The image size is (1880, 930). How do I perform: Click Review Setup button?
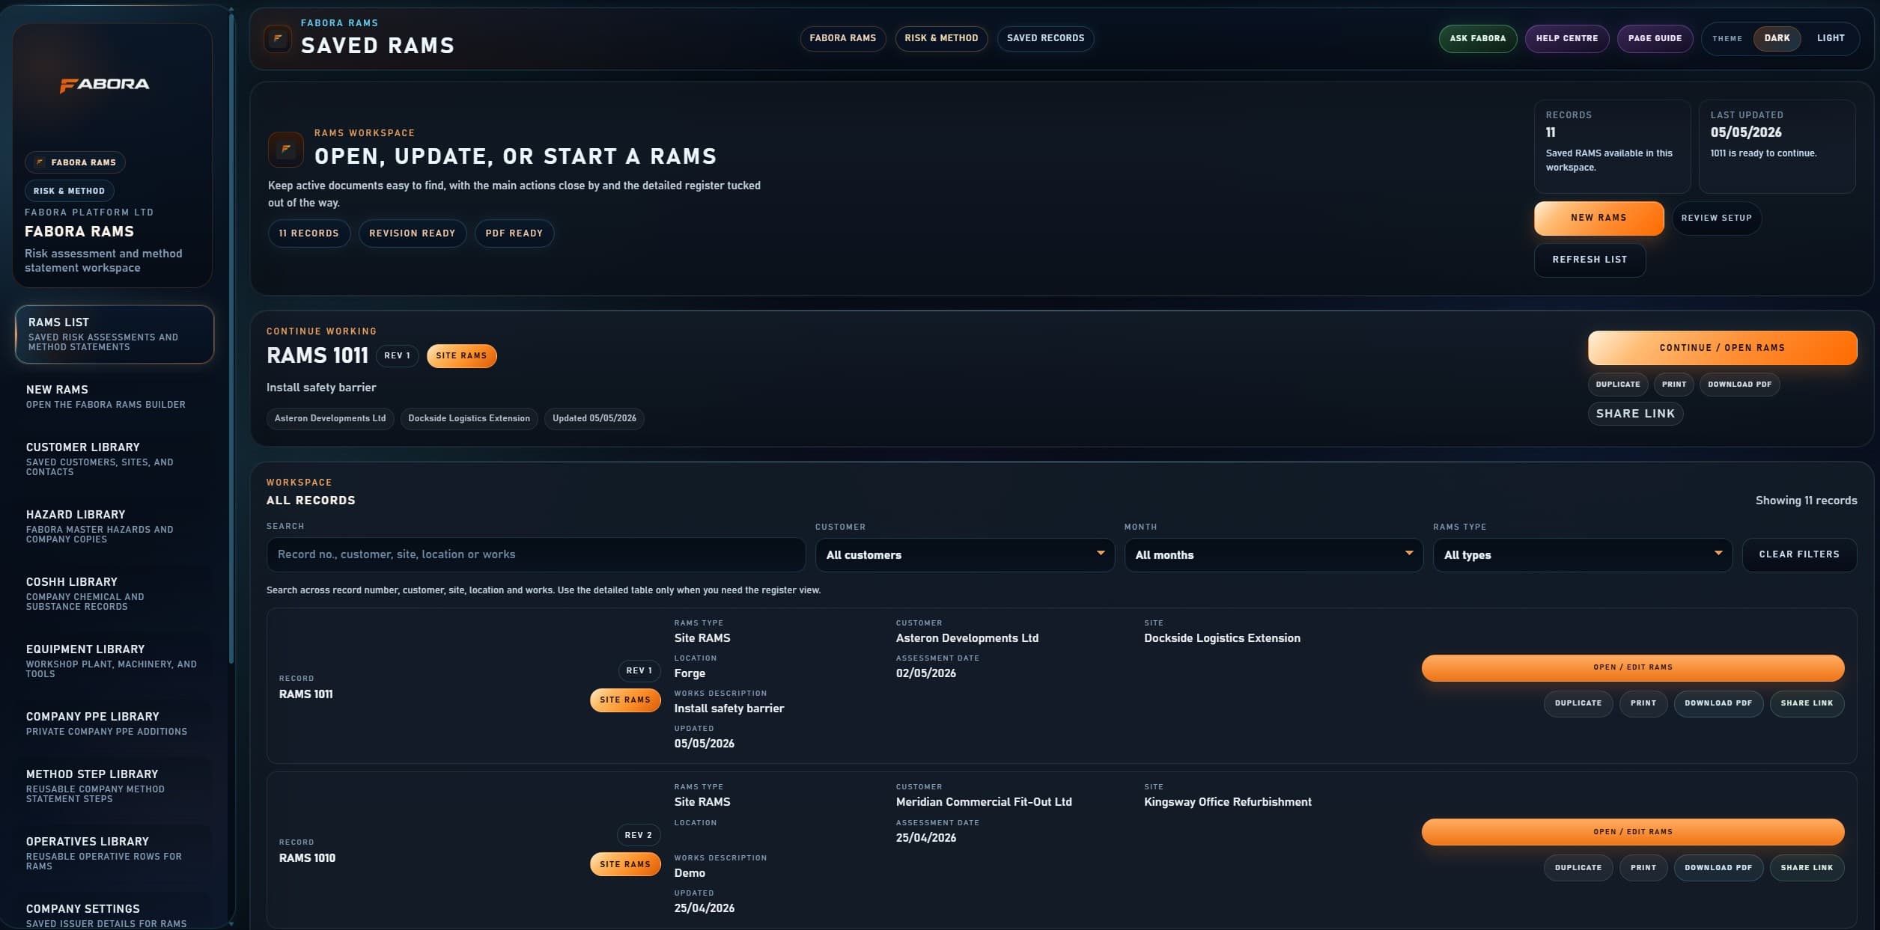pyautogui.click(x=1716, y=218)
